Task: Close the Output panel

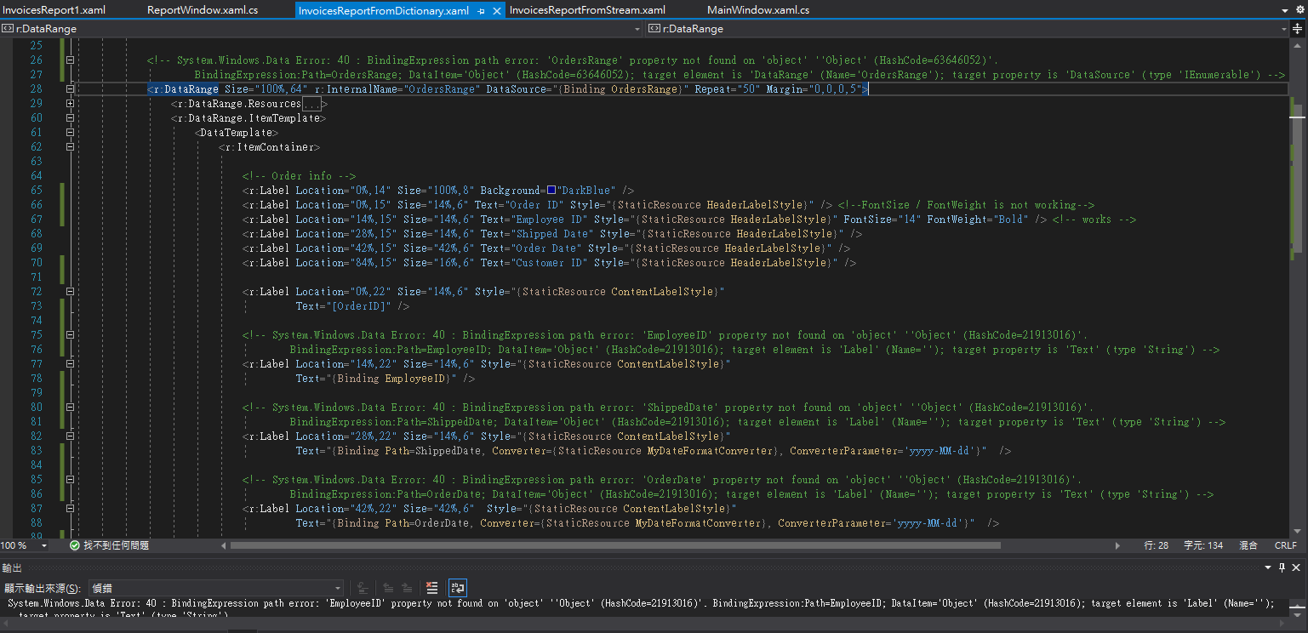Action: coord(1297,567)
